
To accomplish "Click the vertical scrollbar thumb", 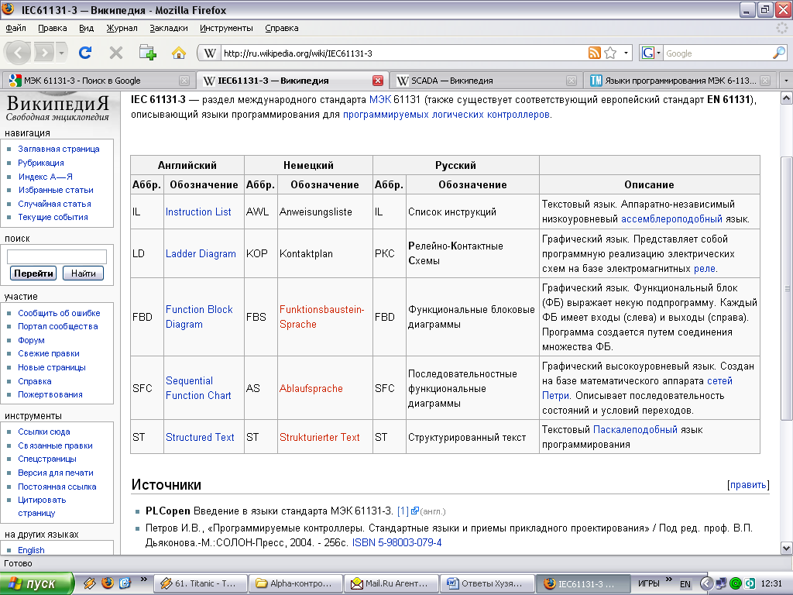I will 787,288.
